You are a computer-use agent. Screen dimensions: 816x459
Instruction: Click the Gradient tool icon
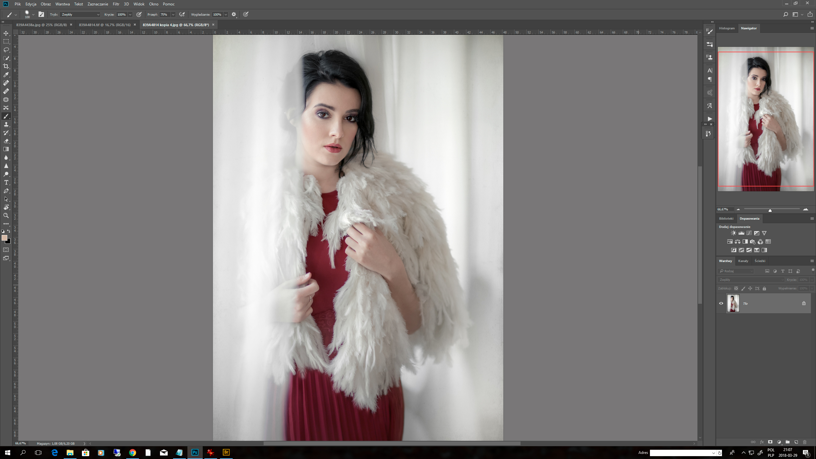tap(6, 149)
